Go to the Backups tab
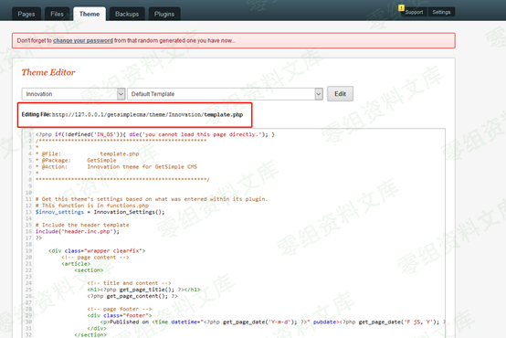The image size is (506, 338). 127,14
